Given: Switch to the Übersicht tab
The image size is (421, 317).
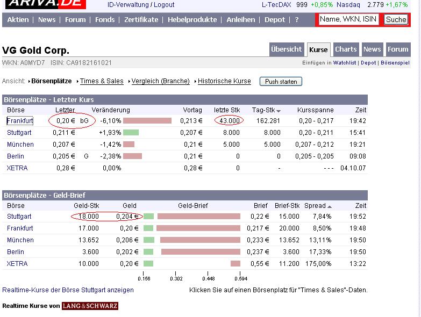Looking at the screenshot, I should [x=287, y=49].
